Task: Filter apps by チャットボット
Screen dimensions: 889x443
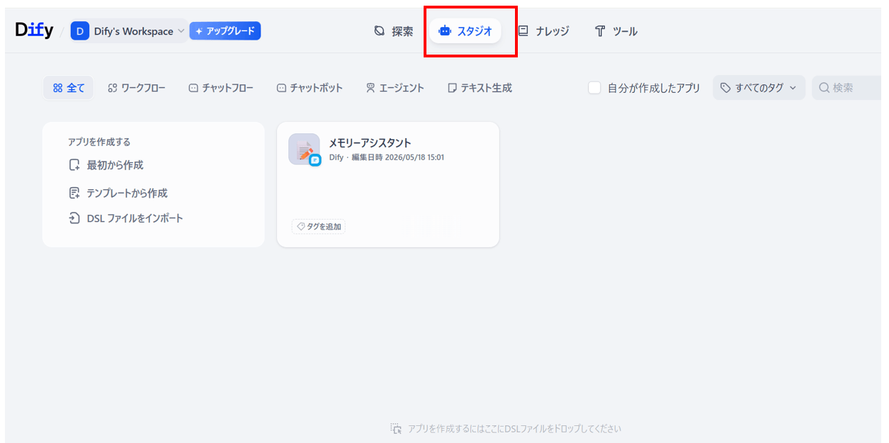Action: tap(310, 88)
